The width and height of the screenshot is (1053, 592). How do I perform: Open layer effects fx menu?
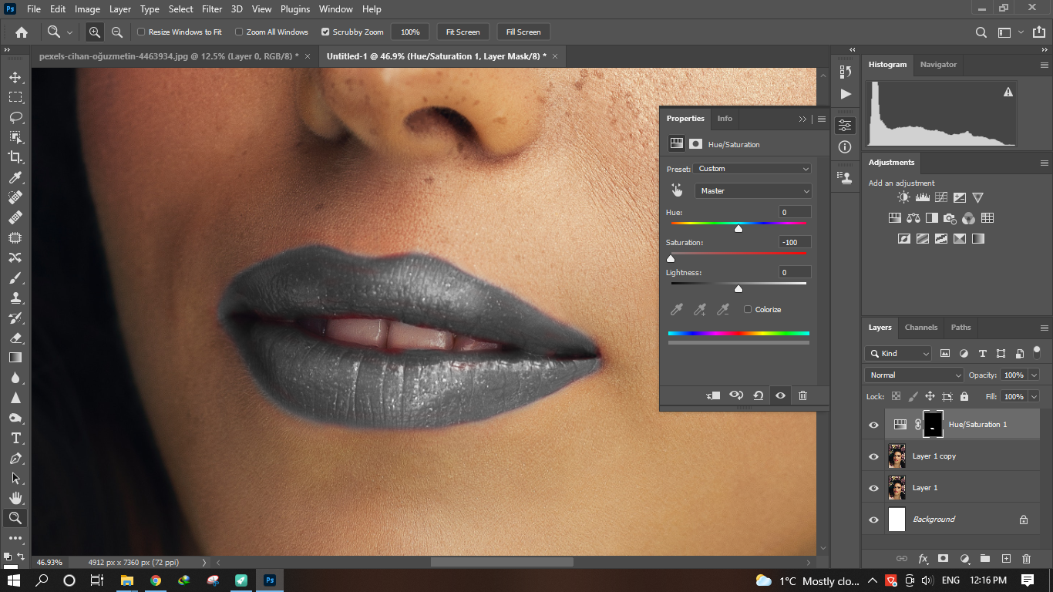point(923,559)
